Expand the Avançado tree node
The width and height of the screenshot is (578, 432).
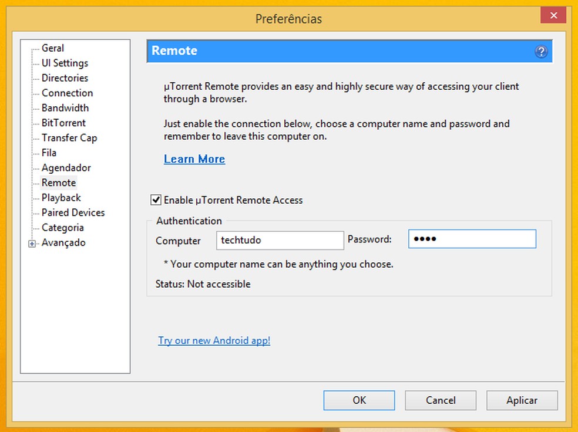tap(32, 244)
